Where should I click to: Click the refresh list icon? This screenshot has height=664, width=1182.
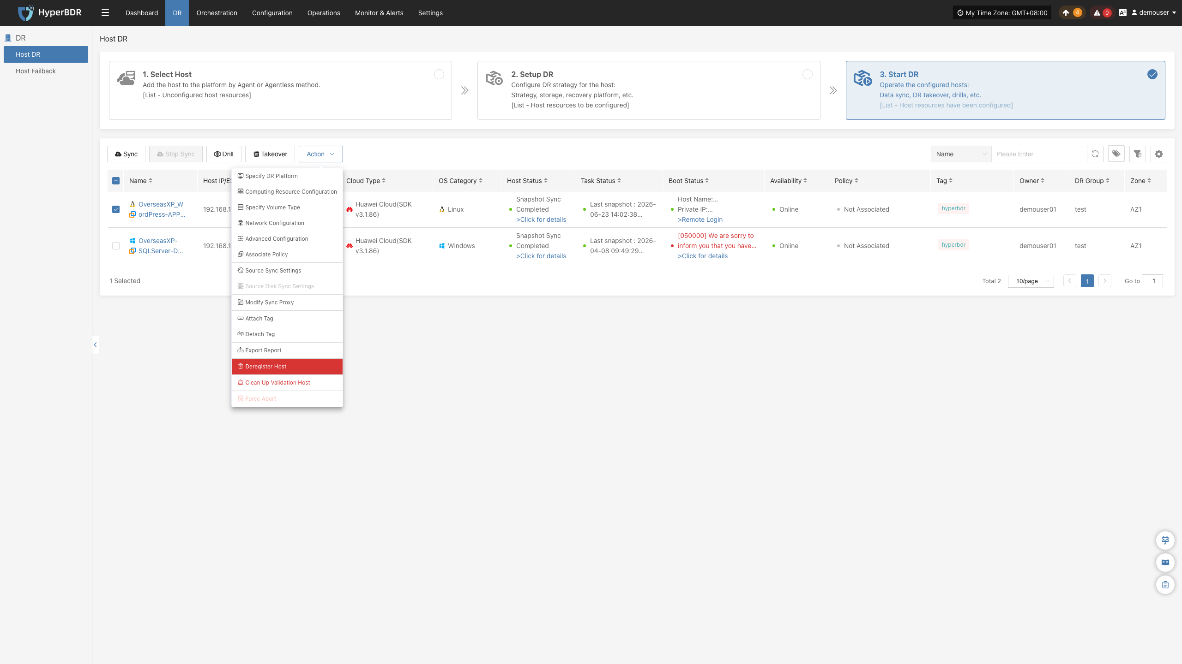(x=1095, y=154)
